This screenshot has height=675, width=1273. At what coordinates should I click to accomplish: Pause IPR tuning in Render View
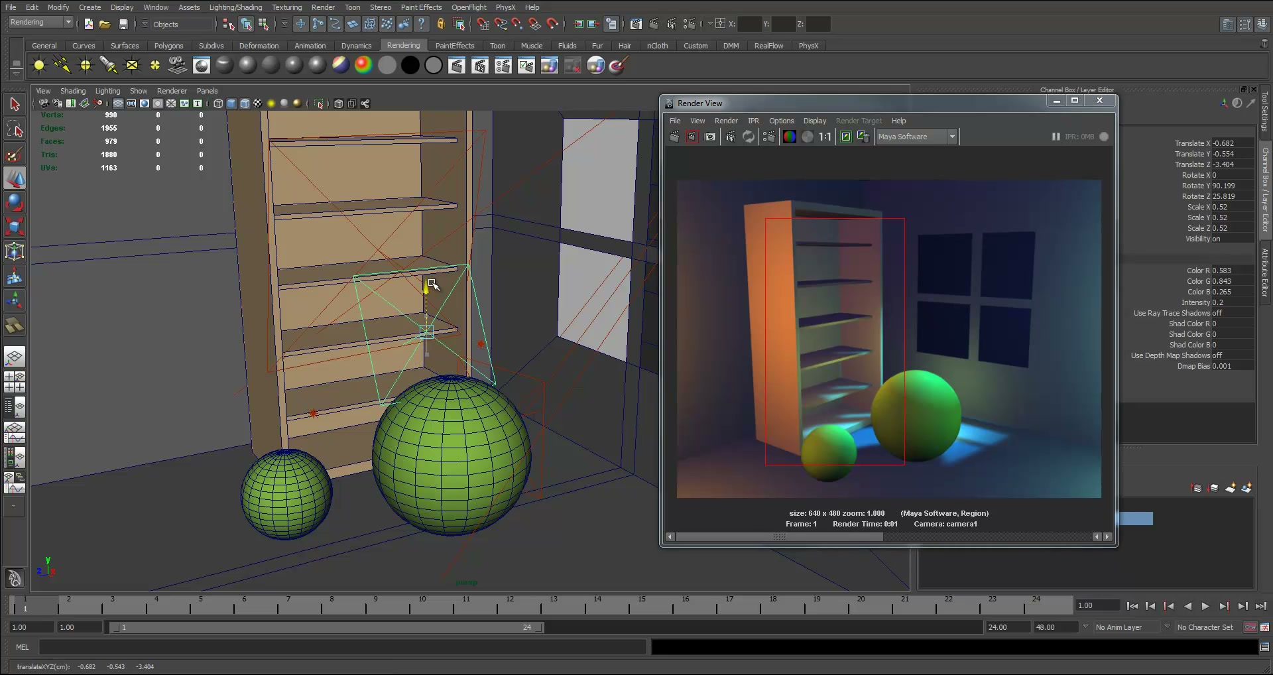click(1056, 137)
